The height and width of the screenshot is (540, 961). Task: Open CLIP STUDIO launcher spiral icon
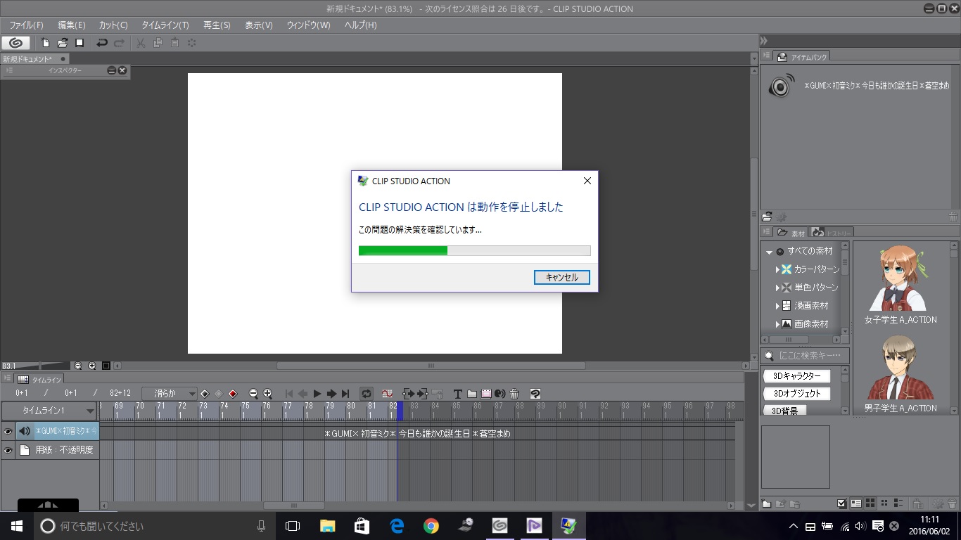tap(16, 43)
